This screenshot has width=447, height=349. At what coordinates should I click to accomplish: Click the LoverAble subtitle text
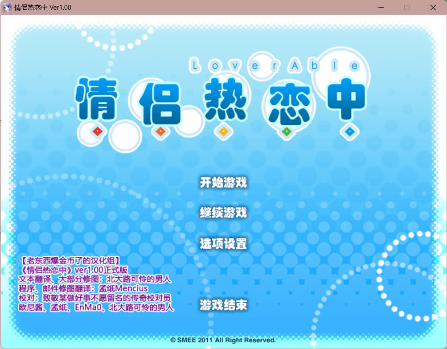tap(274, 66)
